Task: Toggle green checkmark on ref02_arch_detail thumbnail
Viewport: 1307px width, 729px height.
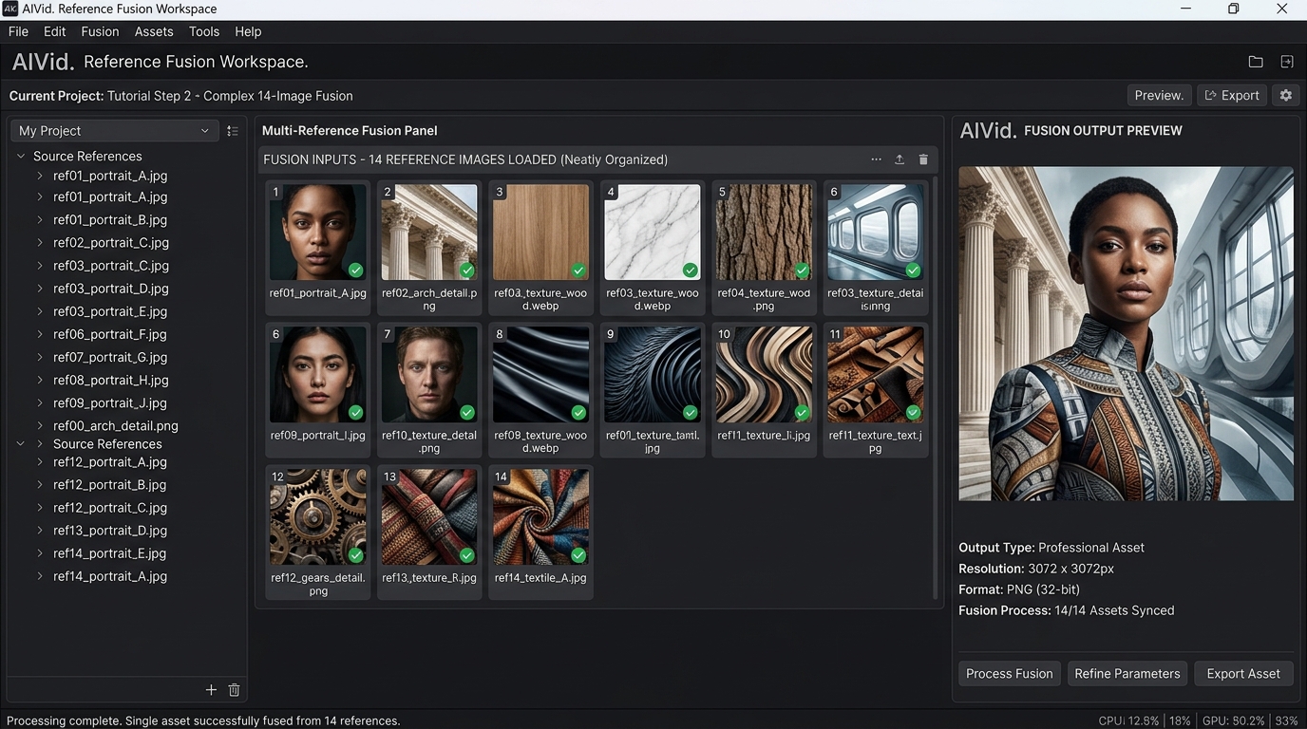Action: [x=466, y=271]
